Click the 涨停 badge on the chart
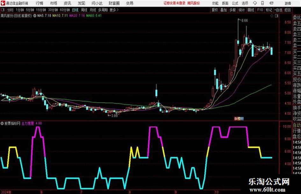This screenshot has width=301, height=194. pos(239,119)
